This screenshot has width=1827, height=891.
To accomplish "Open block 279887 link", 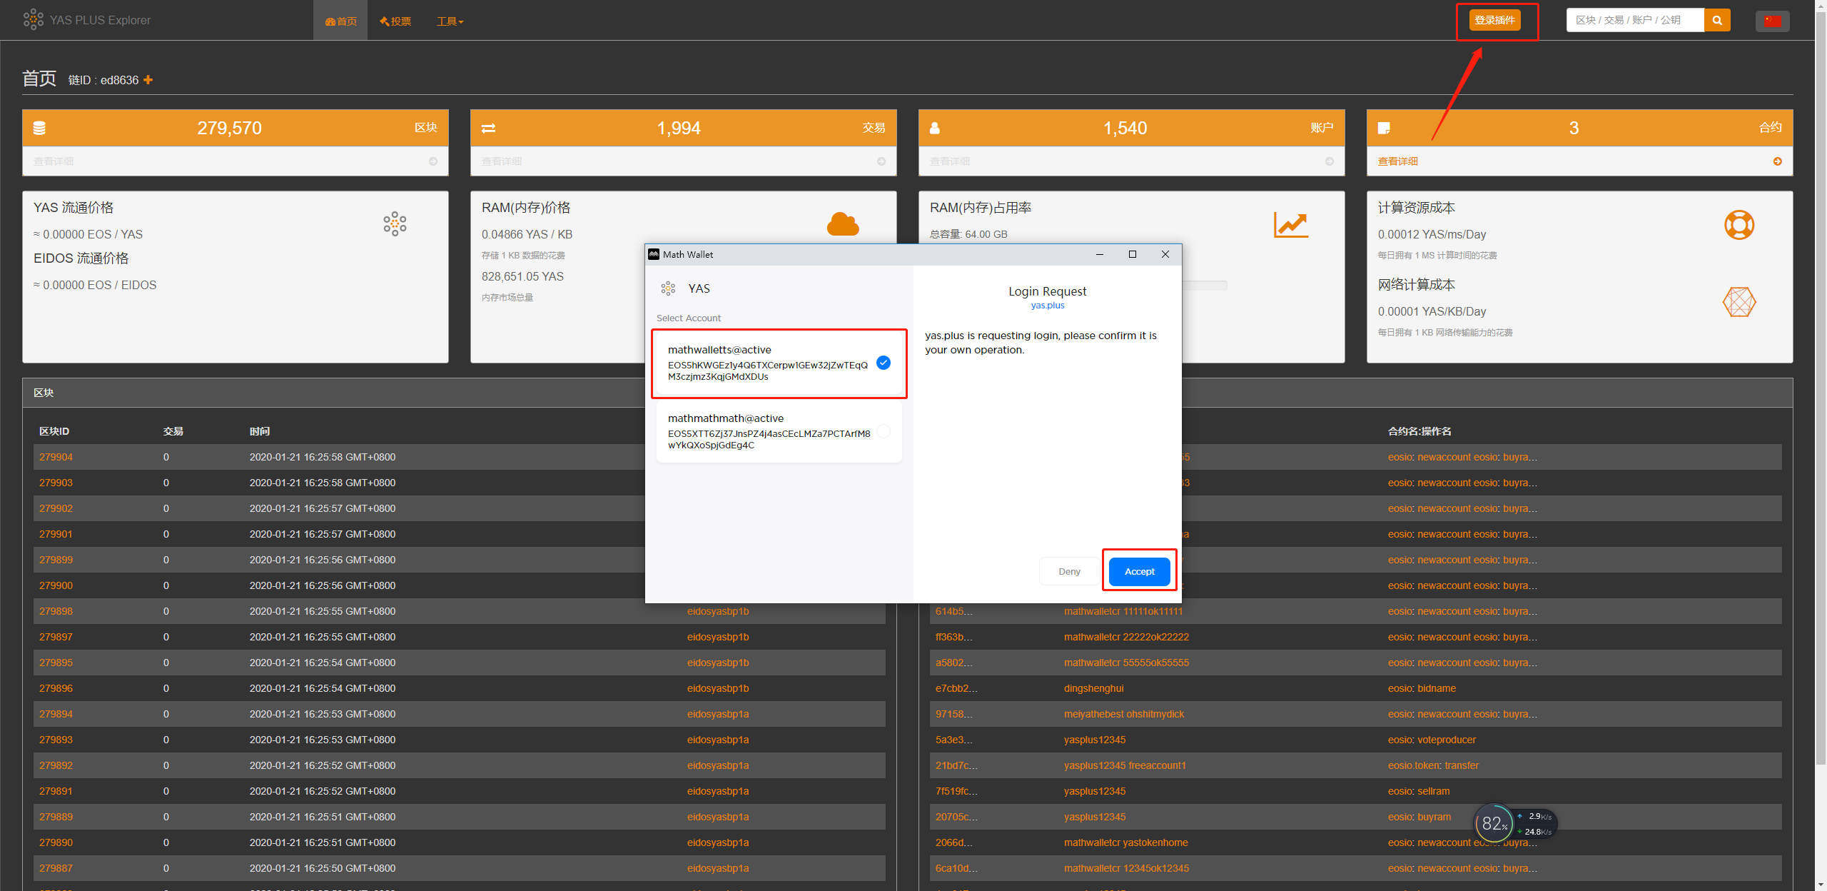I will click(56, 868).
